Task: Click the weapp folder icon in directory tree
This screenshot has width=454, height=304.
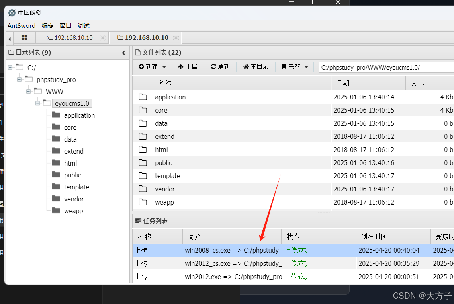Action: coord(56,210)
